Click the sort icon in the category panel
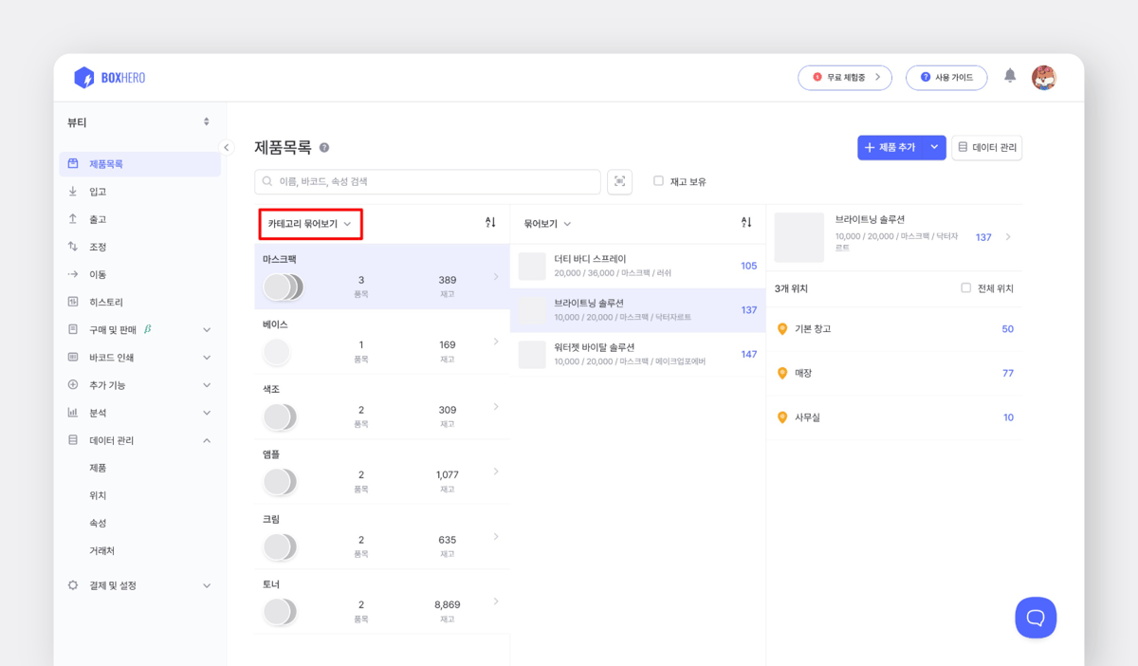This screenshot has height=666, width=1138. [x=489, y=222]
